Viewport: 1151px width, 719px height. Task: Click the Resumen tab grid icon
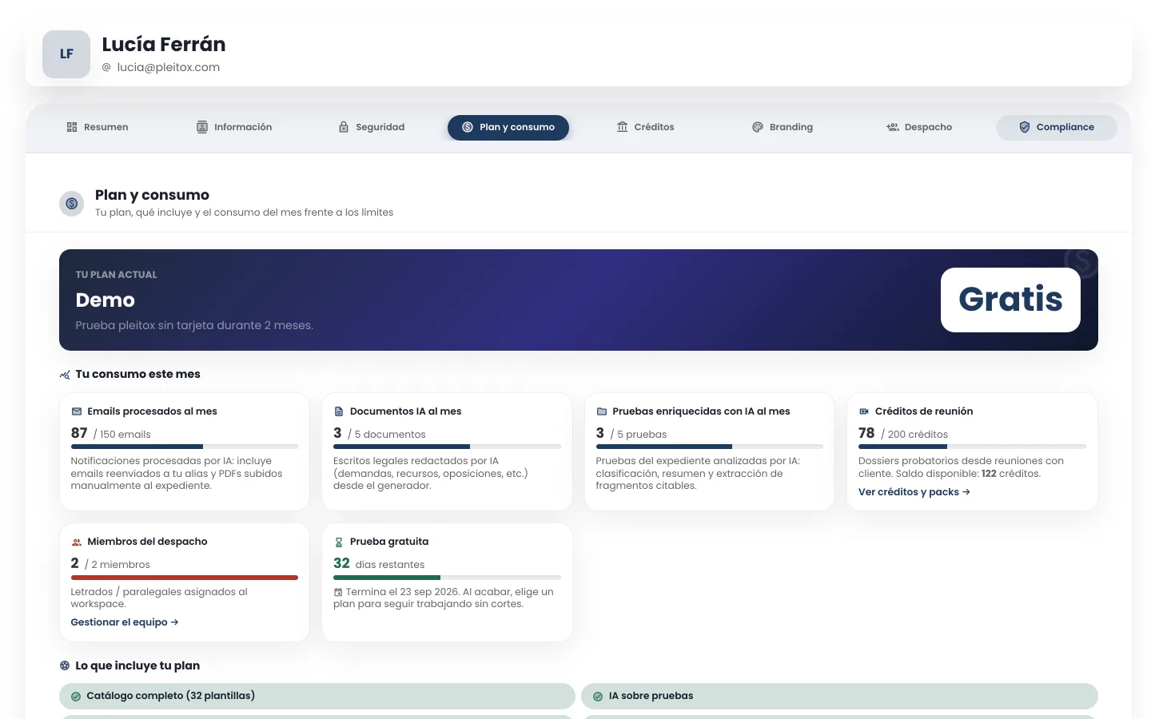click(72, 127)
